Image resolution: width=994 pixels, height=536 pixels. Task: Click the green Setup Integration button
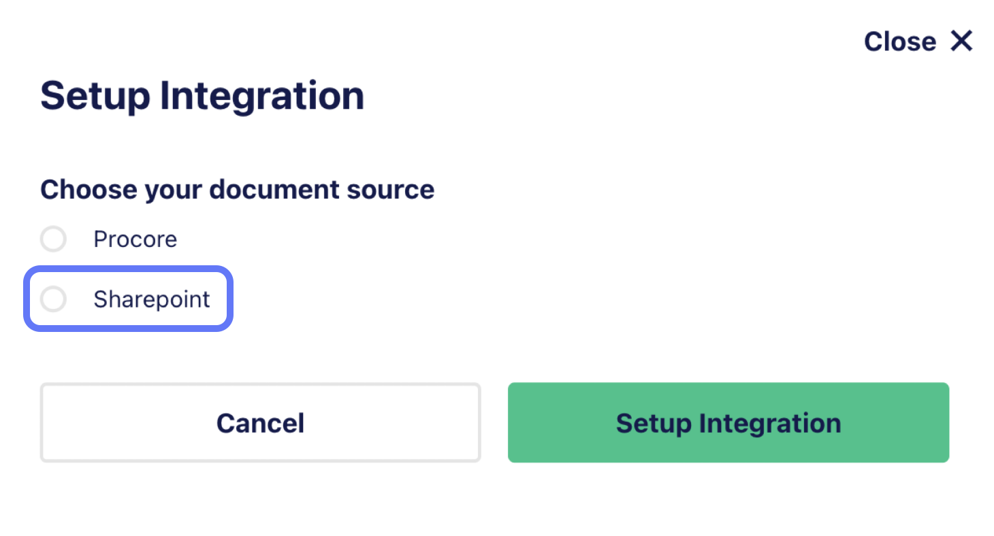pyautogui.click(x=728, y=422)
